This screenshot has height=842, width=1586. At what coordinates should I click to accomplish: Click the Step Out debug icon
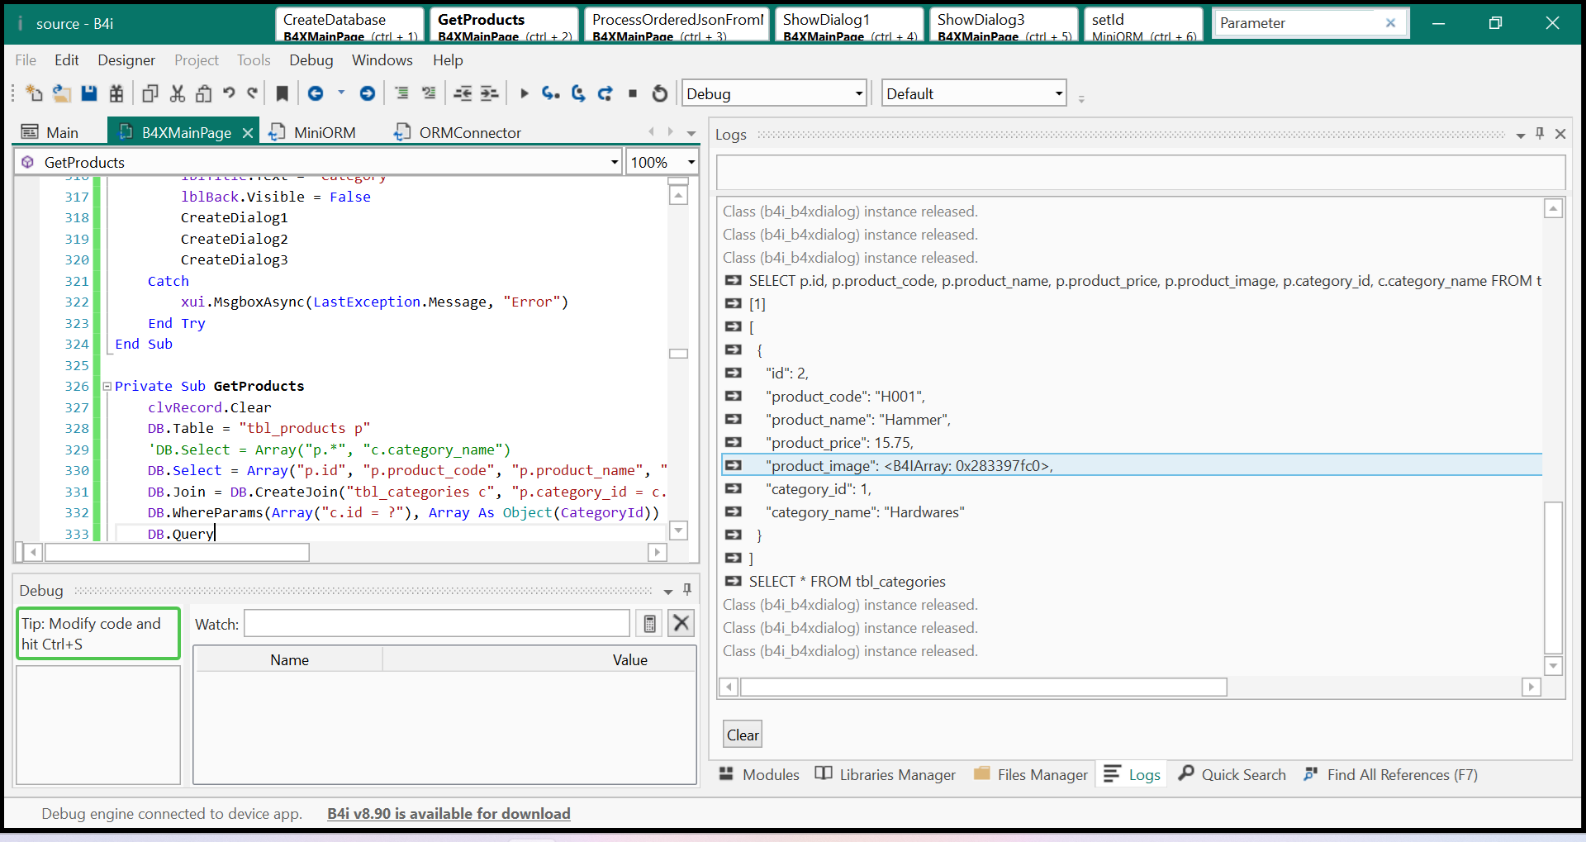click(x=605, y=93)
